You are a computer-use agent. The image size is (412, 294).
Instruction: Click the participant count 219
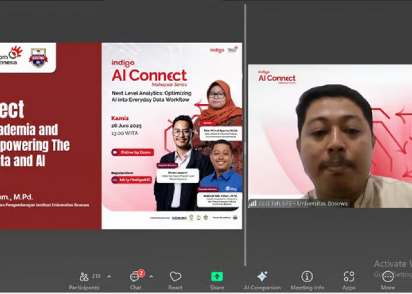(x=96, y=276)
